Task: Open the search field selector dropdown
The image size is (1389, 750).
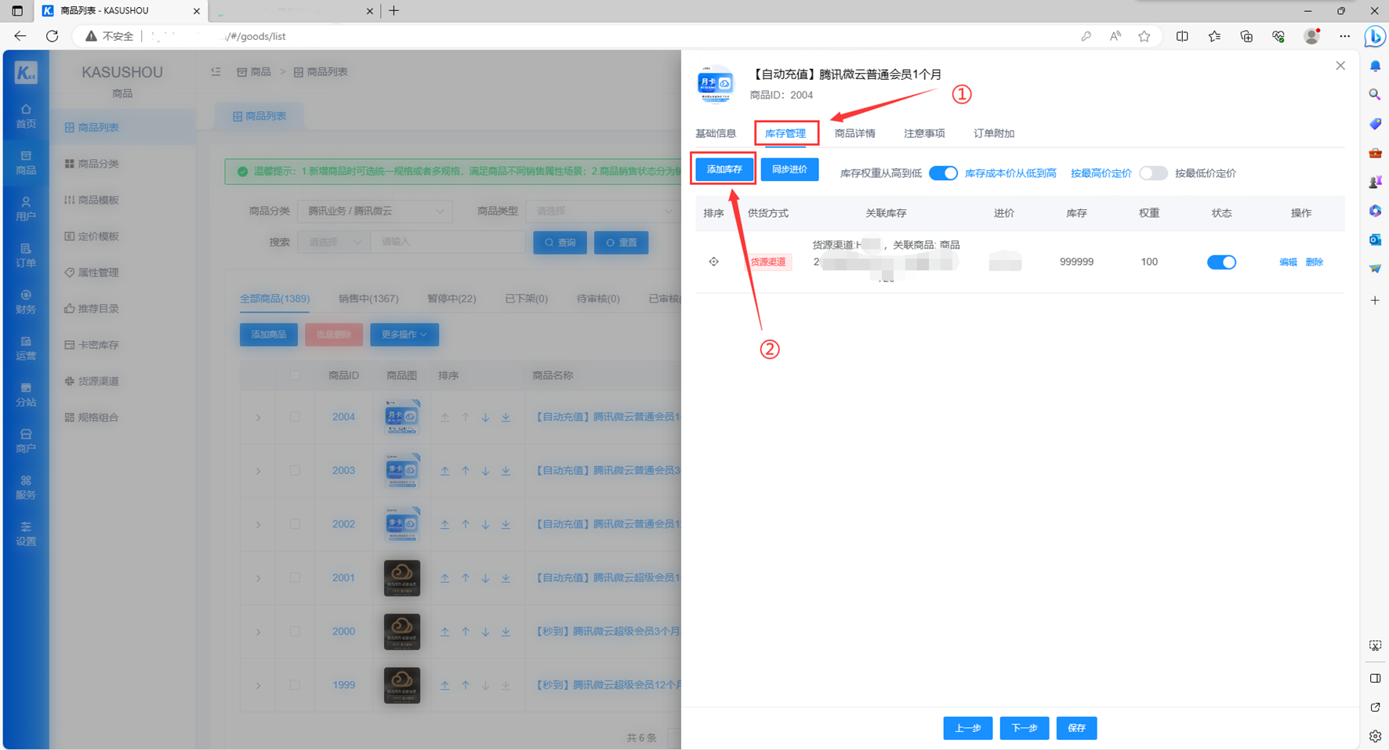Action: pos(334,242)
